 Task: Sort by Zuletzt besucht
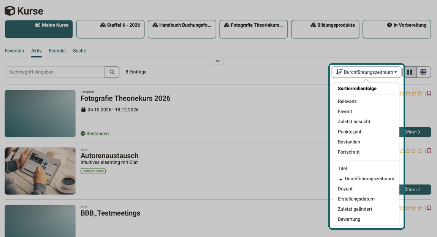(354, 122)
